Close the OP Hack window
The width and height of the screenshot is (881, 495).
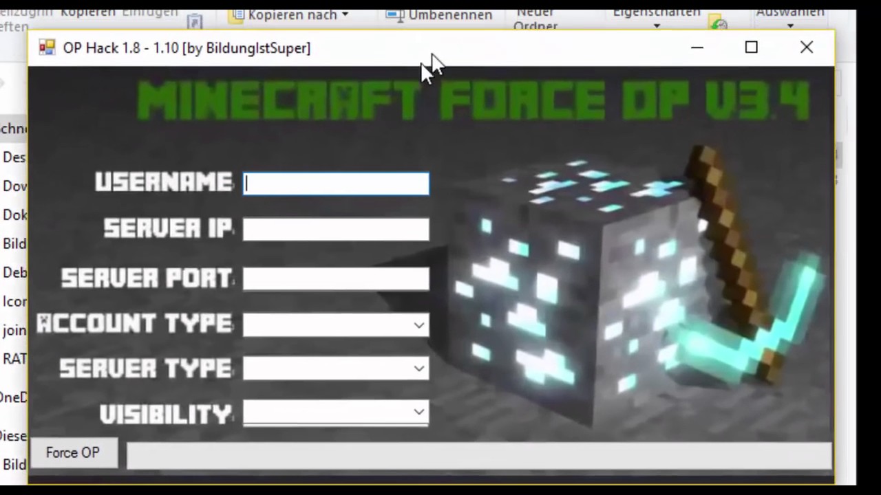tap(807, 47)
